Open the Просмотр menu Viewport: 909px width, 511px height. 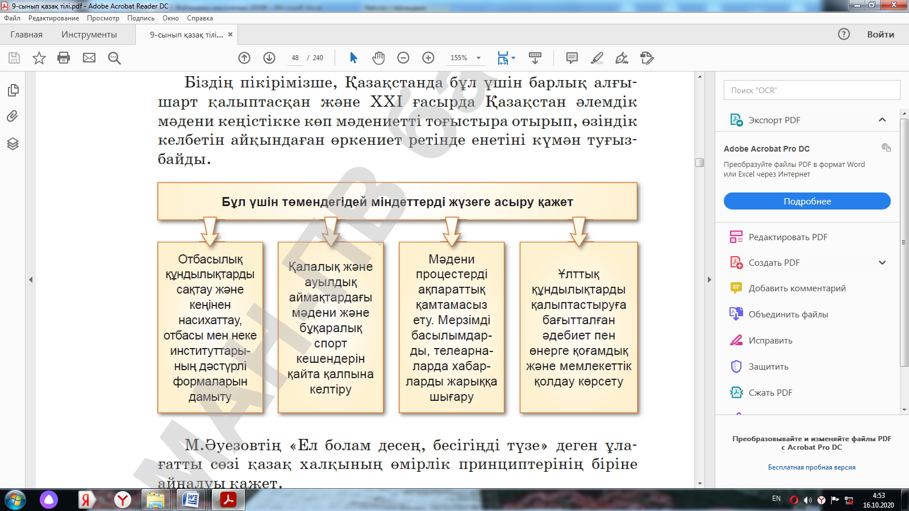[103, 18]
